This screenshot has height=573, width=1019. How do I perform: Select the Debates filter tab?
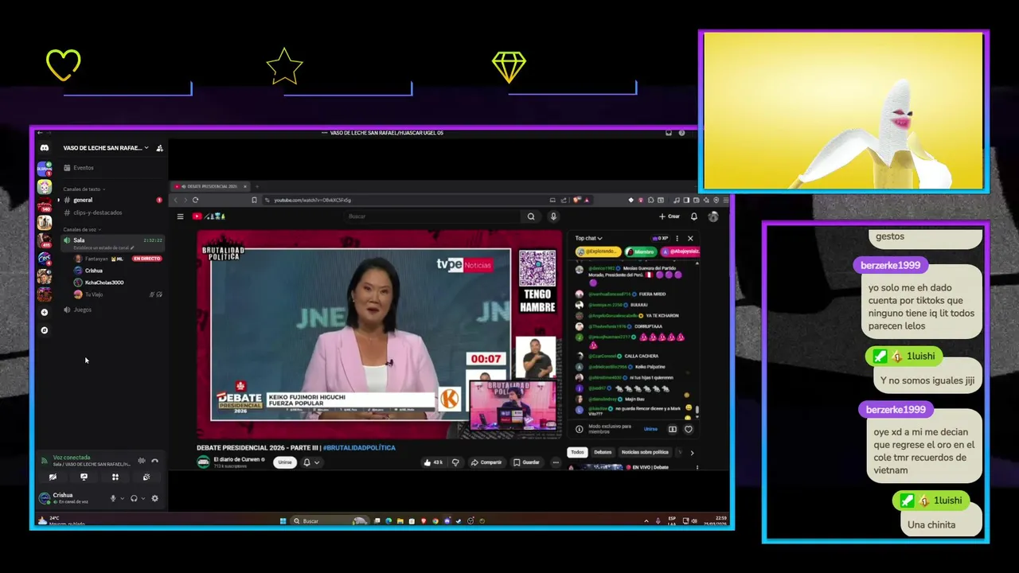tap(603, 452)
